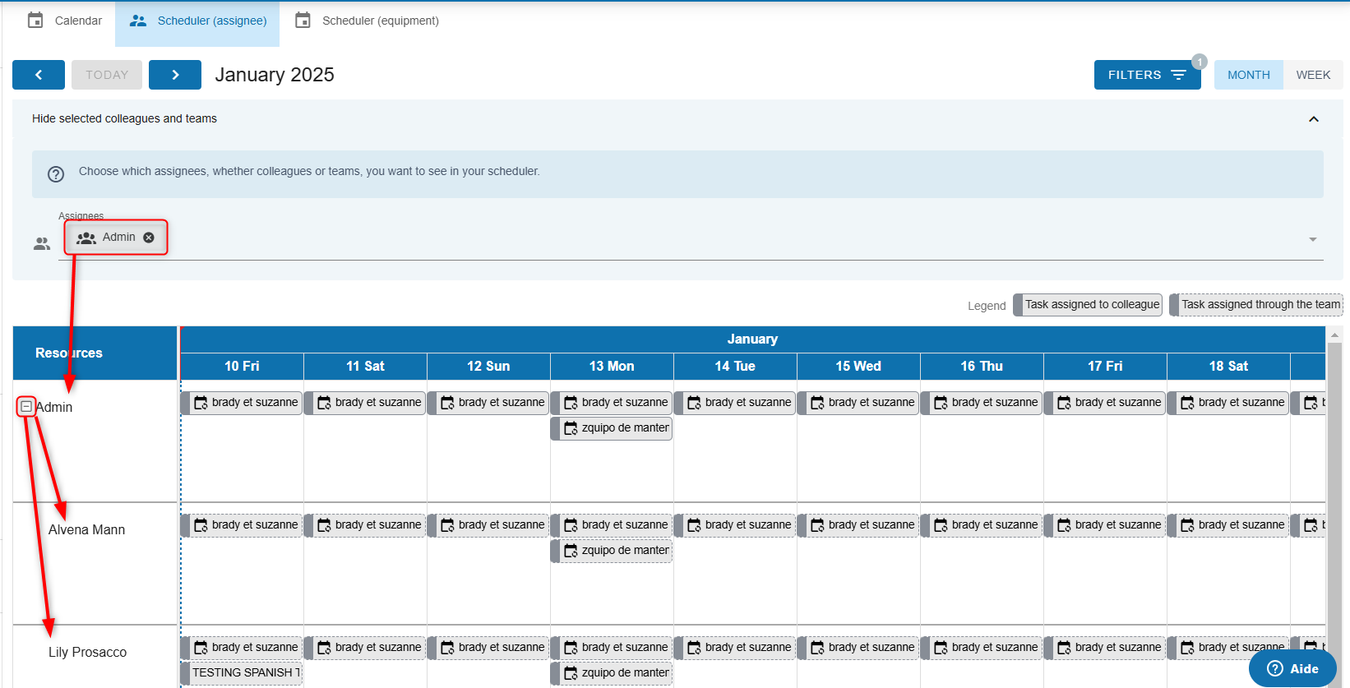This screenshot has width=1350, height=688.
Task: Click the assignees people icon
Action: pos(42,244)
